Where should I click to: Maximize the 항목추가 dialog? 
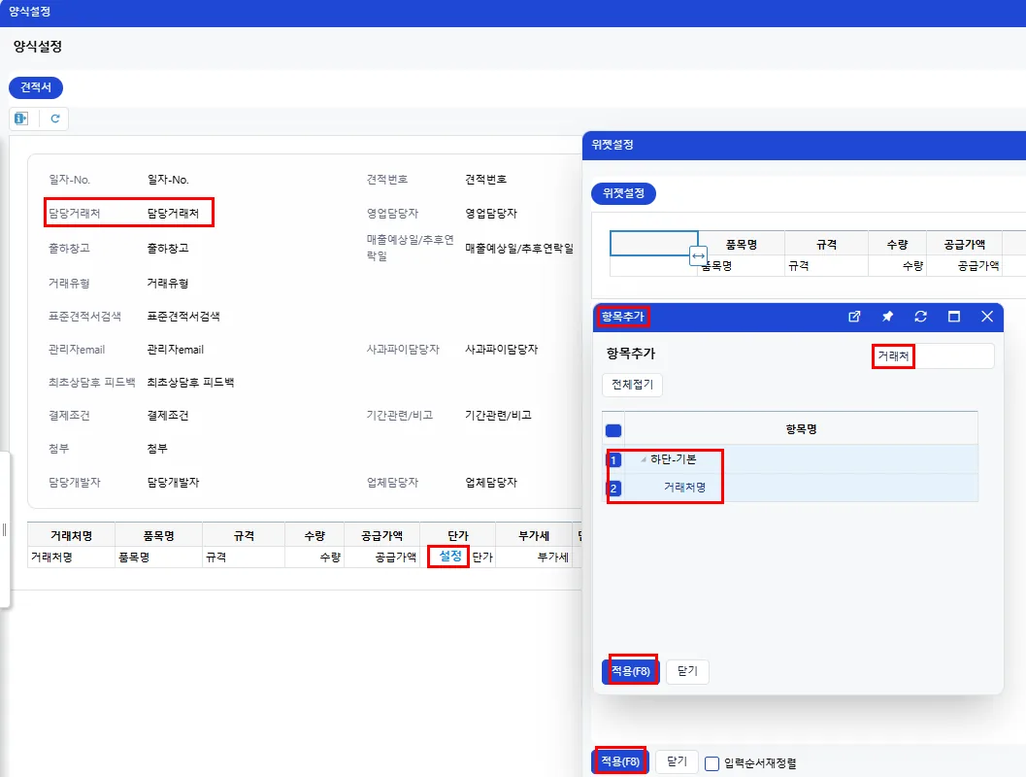coord(954,317)
